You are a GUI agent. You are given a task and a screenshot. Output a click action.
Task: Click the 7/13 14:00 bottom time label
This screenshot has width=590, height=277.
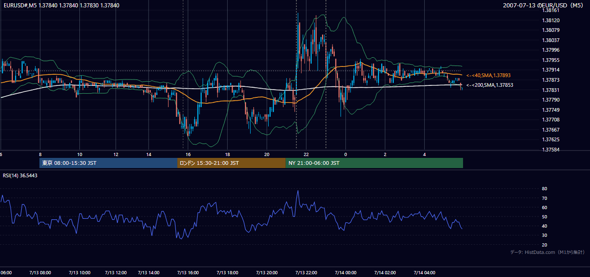[x=149, y=273]
